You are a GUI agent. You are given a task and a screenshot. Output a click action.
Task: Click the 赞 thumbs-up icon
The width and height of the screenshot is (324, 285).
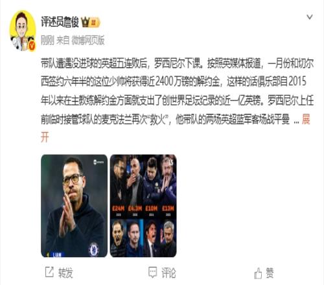[x=258, y=273]
